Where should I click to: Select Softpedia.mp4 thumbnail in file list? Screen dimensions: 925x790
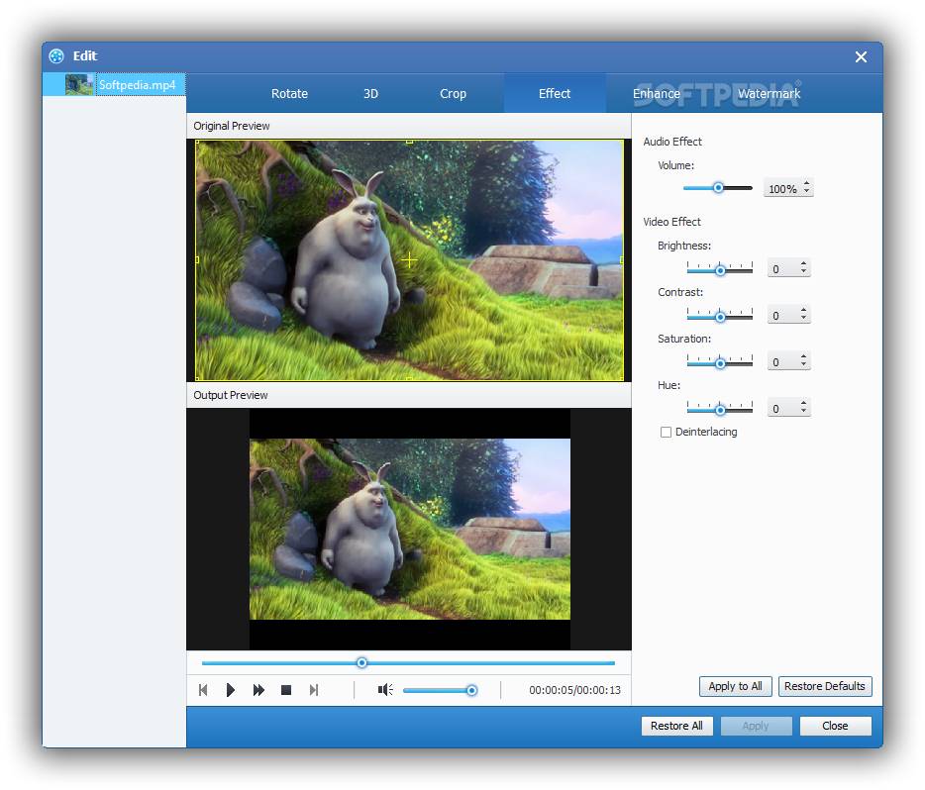click(79, 84)
